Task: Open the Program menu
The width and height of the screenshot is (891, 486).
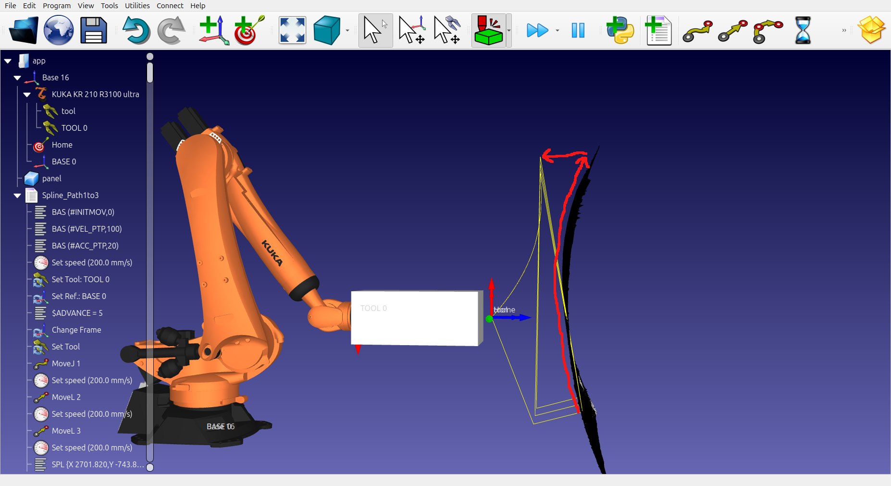Action: [x=56, y=6]
